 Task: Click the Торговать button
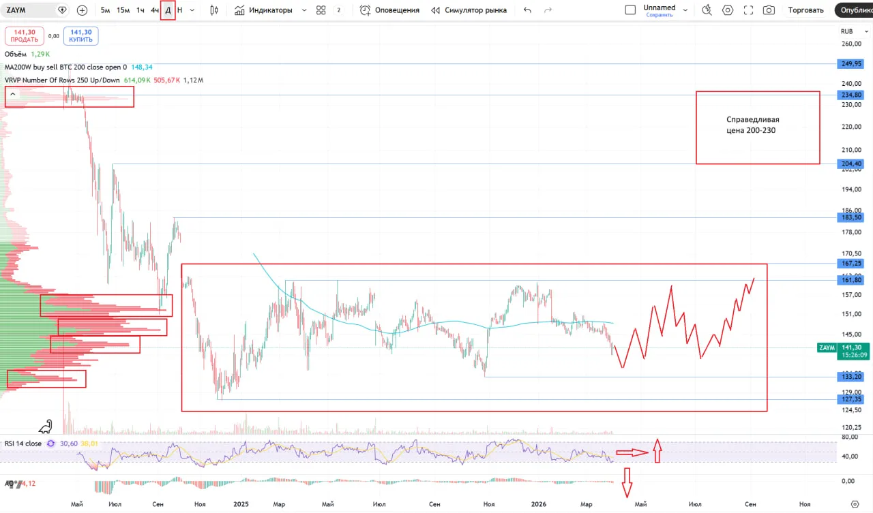pyautogui.click(x=805, y=10)
